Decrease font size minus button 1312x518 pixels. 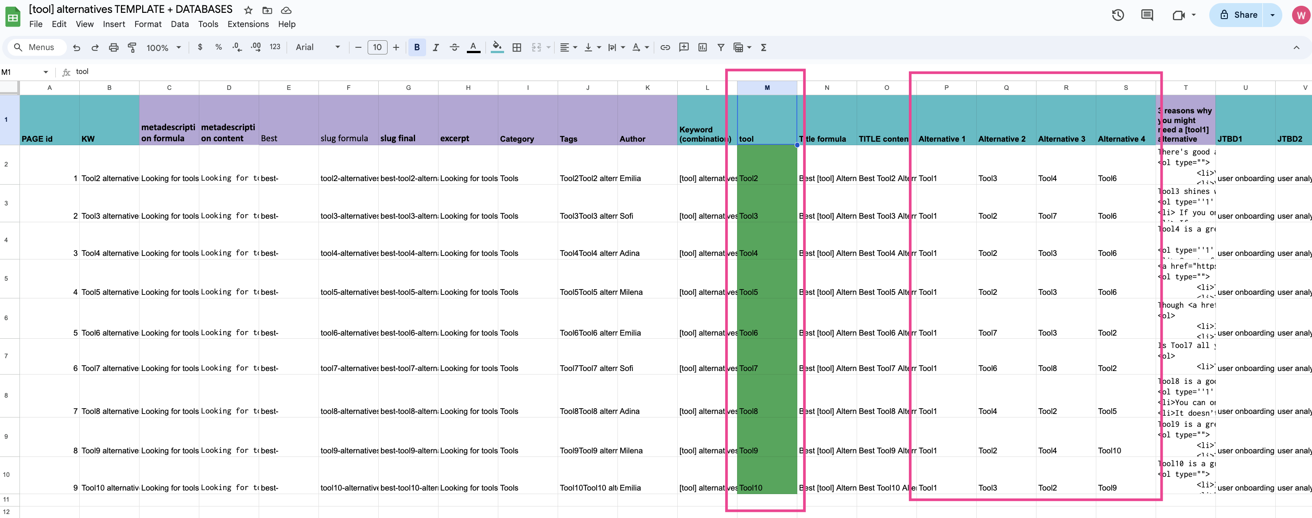click(358, 47)
